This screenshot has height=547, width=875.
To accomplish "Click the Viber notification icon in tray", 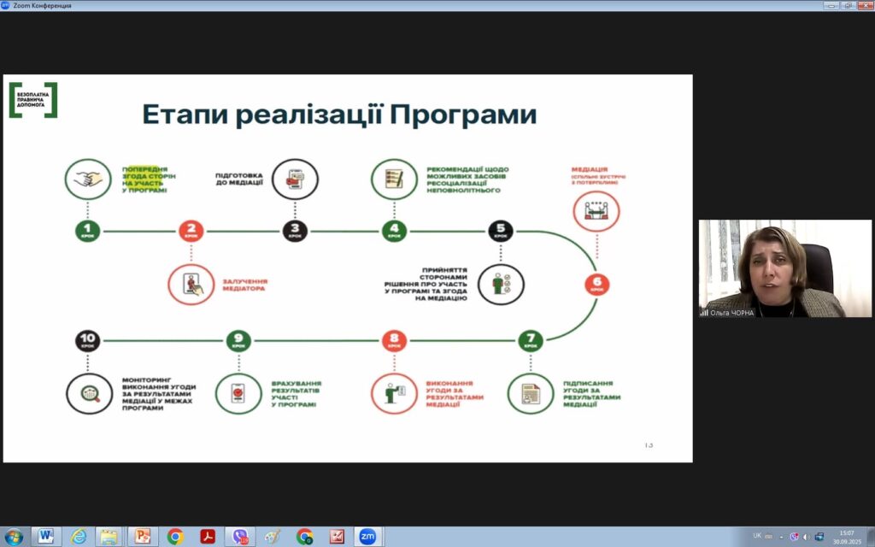I will 793,536.
